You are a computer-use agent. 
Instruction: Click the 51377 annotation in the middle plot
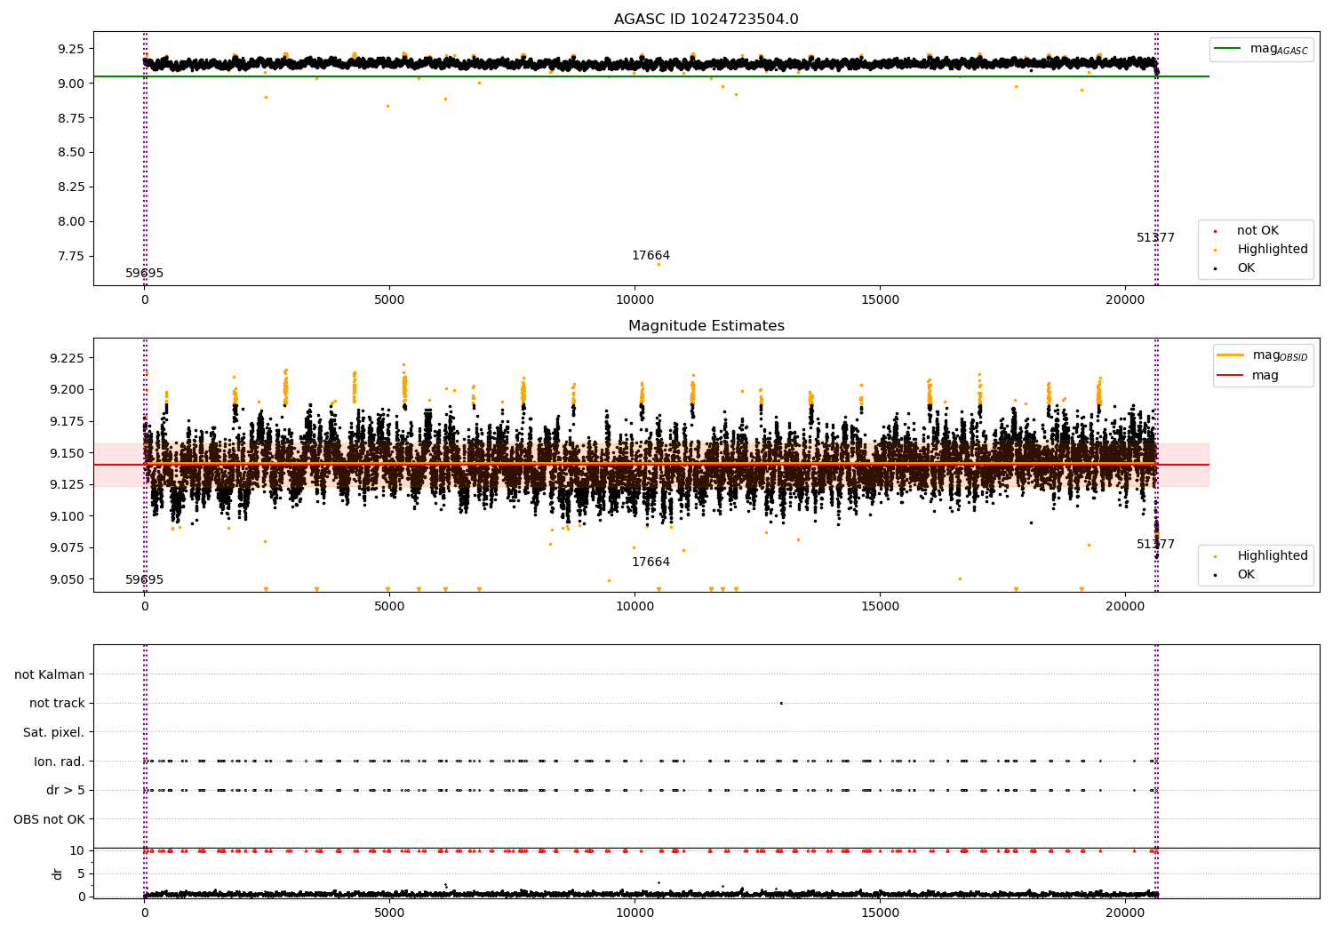click(x=1155, y=545)
